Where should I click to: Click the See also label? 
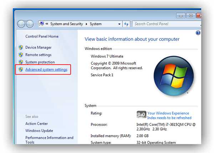(32, 117)
